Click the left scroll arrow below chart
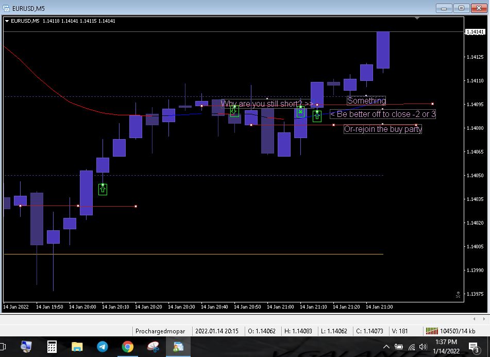Viewport: 490px width, 357px height. pos(474,319)
